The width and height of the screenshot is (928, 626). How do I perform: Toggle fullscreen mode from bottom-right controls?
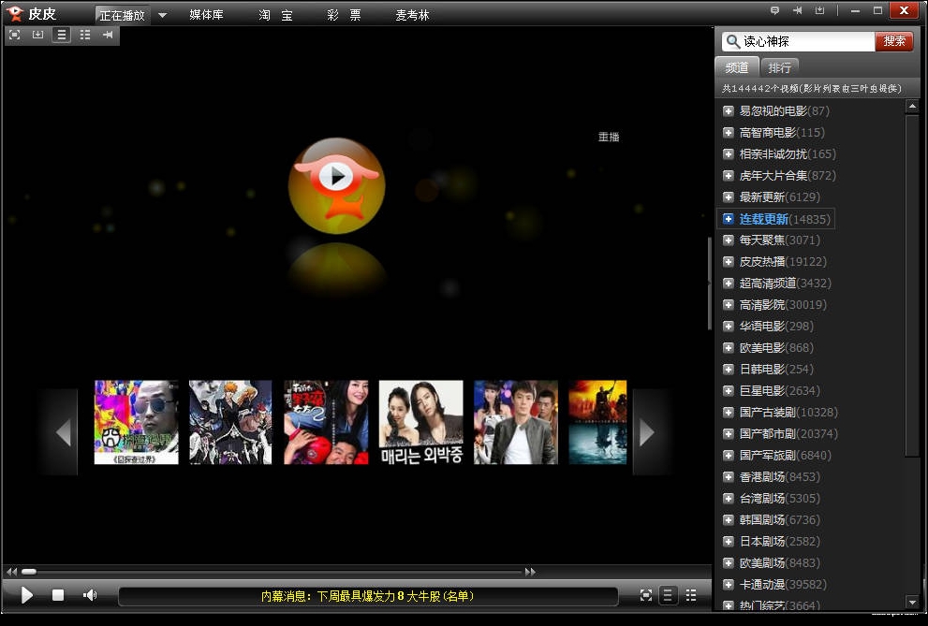click(x=645, y=595)
